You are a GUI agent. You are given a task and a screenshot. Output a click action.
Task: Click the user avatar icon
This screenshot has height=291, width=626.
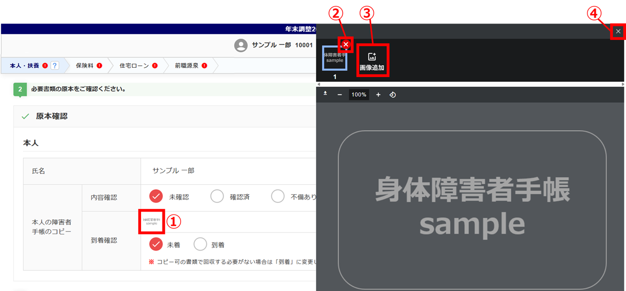pos(241,45)
